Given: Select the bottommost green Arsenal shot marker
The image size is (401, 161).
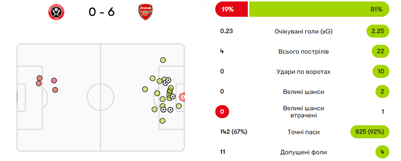Looking at the screenshot, I should point(162,120).
